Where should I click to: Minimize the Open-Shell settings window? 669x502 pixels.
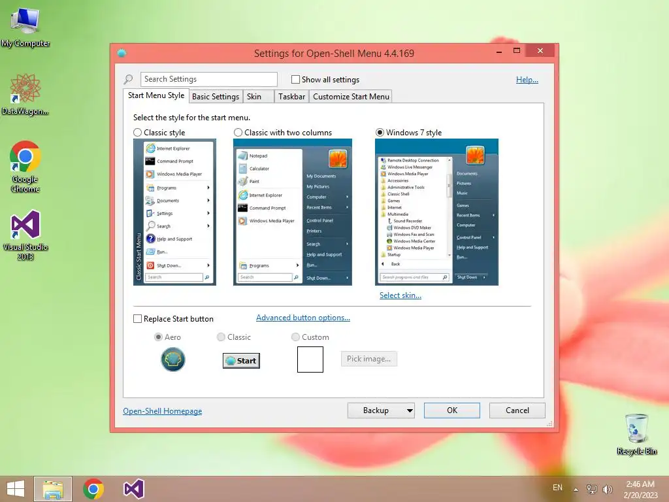[x=498, y=52]
